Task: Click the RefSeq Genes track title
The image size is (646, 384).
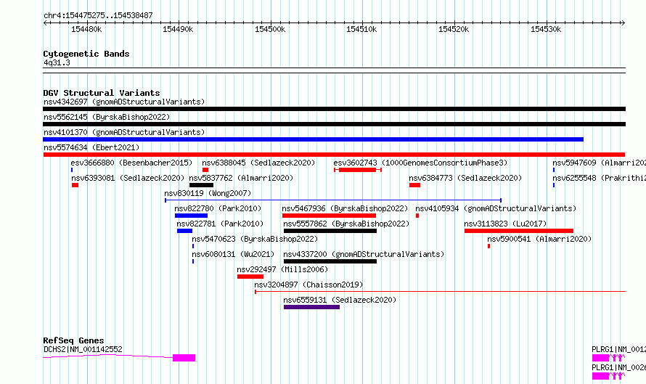Action: pos(73,340)
